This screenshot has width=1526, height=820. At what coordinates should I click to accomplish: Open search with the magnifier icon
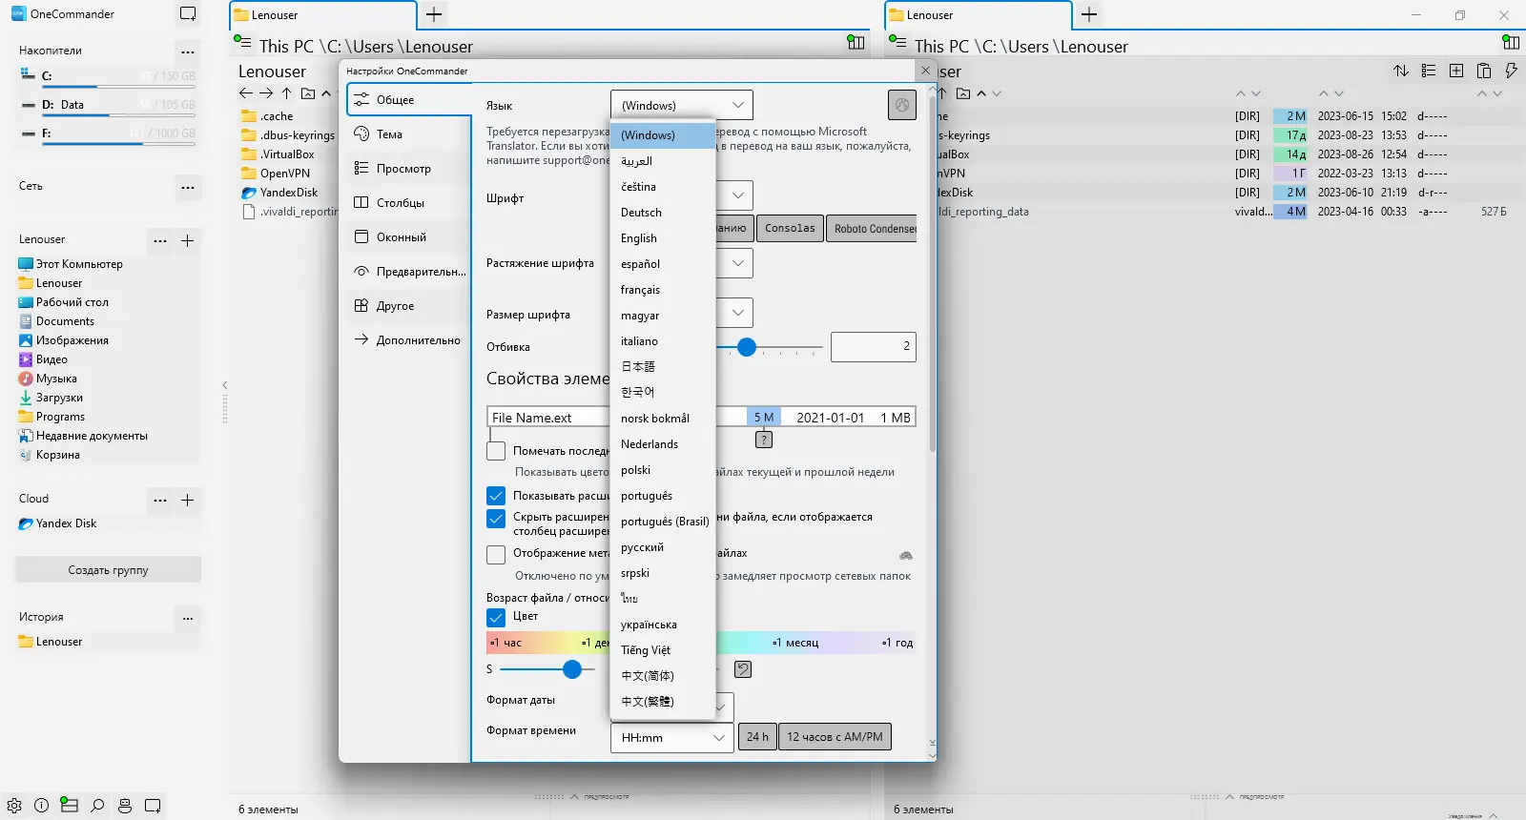click(x=97, y=806)
